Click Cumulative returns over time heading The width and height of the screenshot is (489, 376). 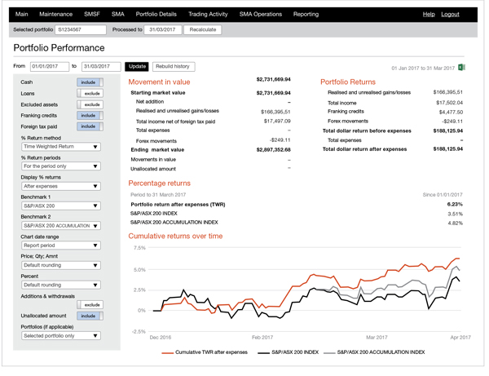pos(175,237)
